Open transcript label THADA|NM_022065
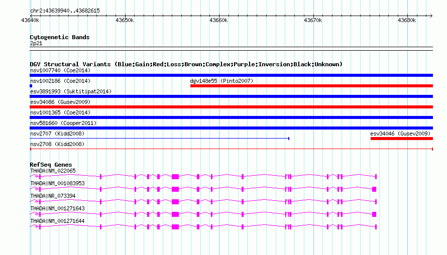The width and height of the screenshot is (447, 255). [53, 171]
